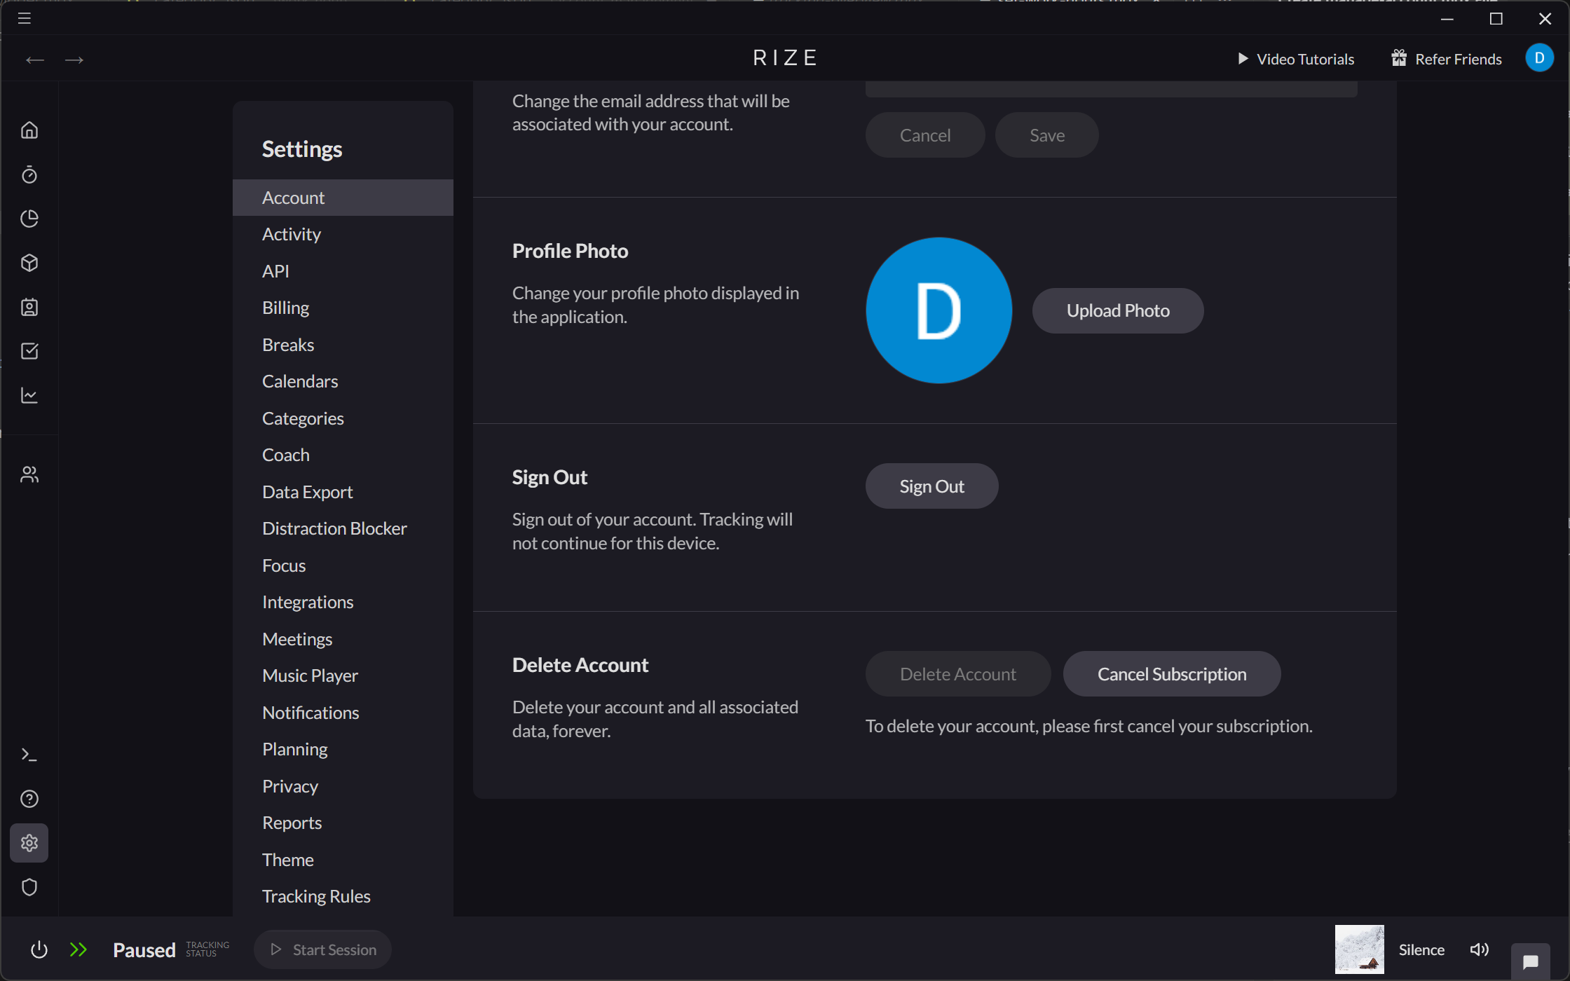Mute audio via the speaker icon
The height and width of the screenshot is (981, 1570).
point(1479,949)
